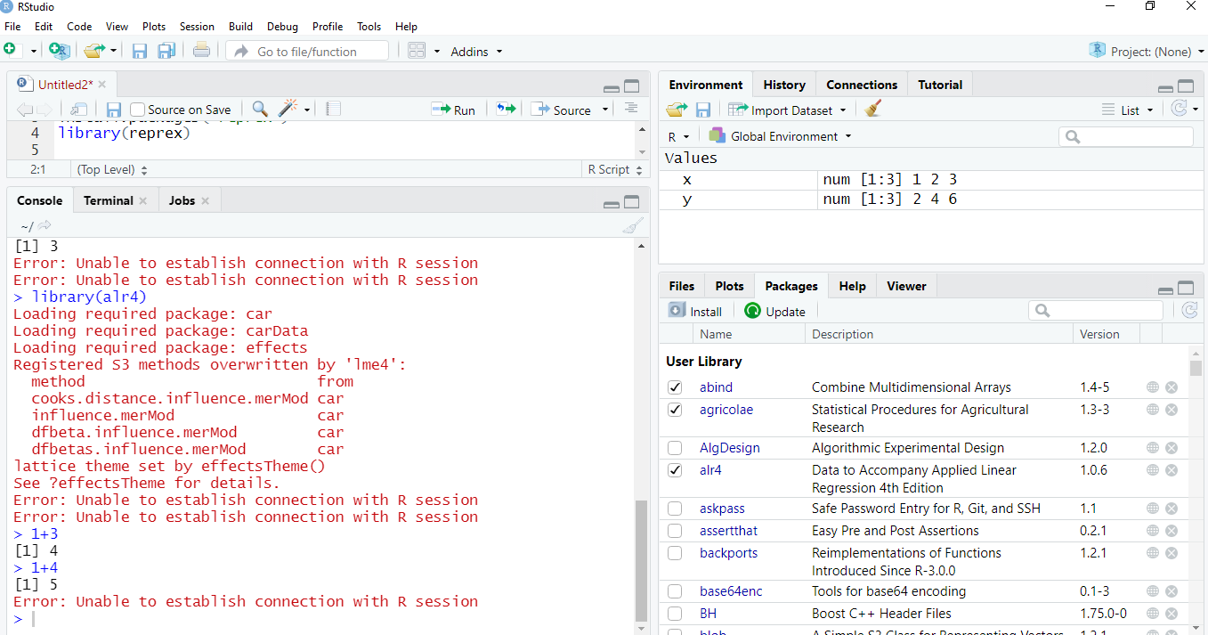Open an existing file folder icon
The height and width of the screenshot is (635, 1208).
pos(93,51)
